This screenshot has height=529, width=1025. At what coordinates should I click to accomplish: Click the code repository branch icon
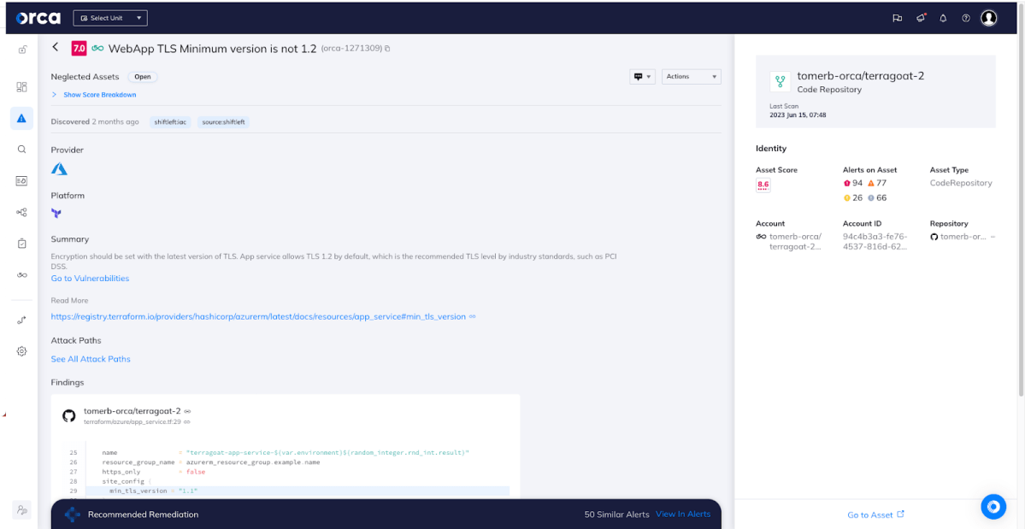(780, 82)
